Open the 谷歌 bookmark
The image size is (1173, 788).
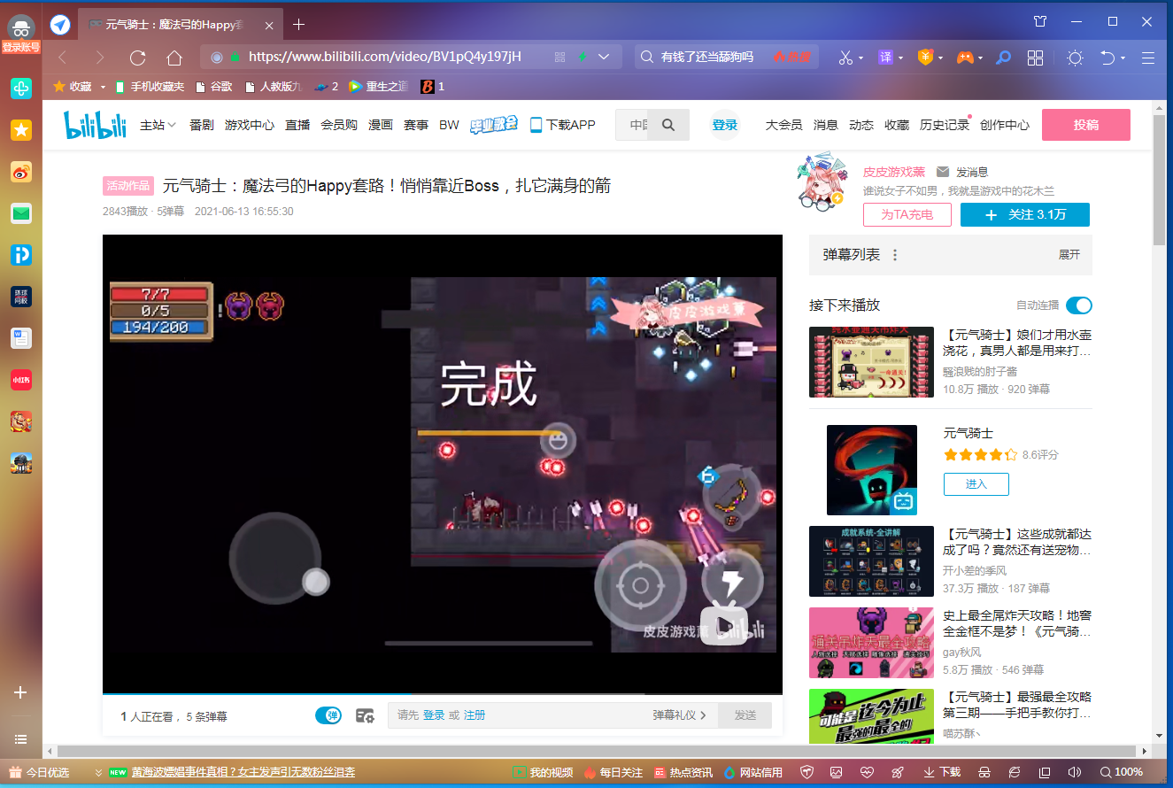tap(213, 87)
